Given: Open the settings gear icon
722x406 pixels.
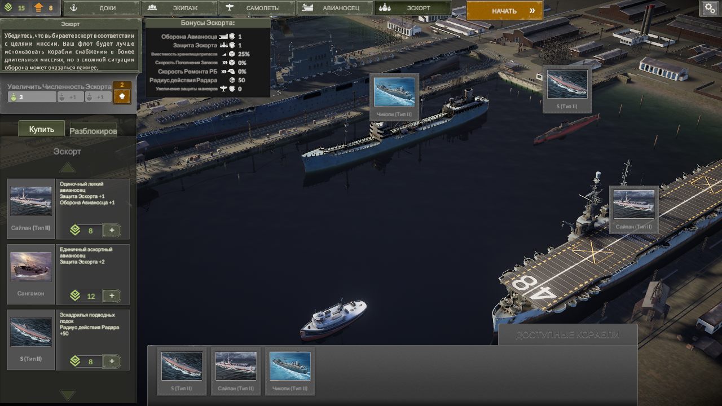Looking at the screenshot, I should 710,8.
